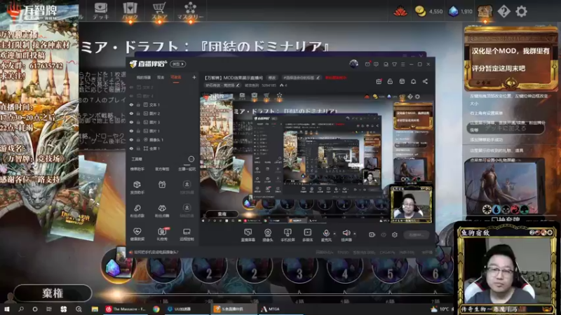Hide the 图片 2 layer via eye icon
Image resolution: width=561 pixels, height=315 pixels.
pos(131,113)
